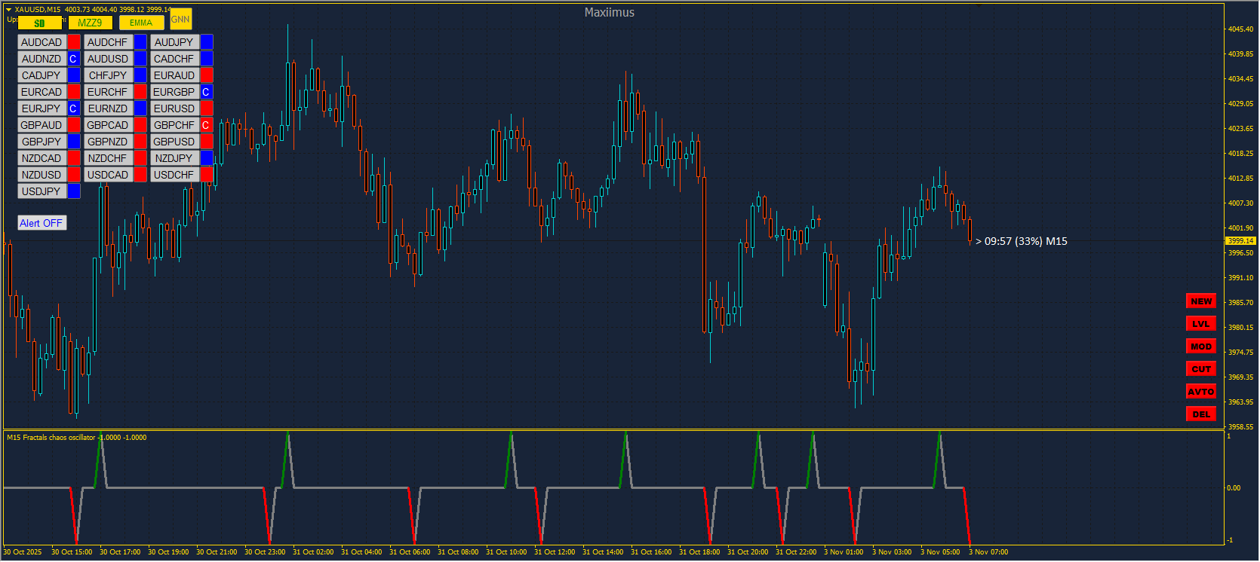Image resolution: width=1260 pixels, height=562 pixels.
Task: Click the GNN yellow button
Action: coord(180,20)
